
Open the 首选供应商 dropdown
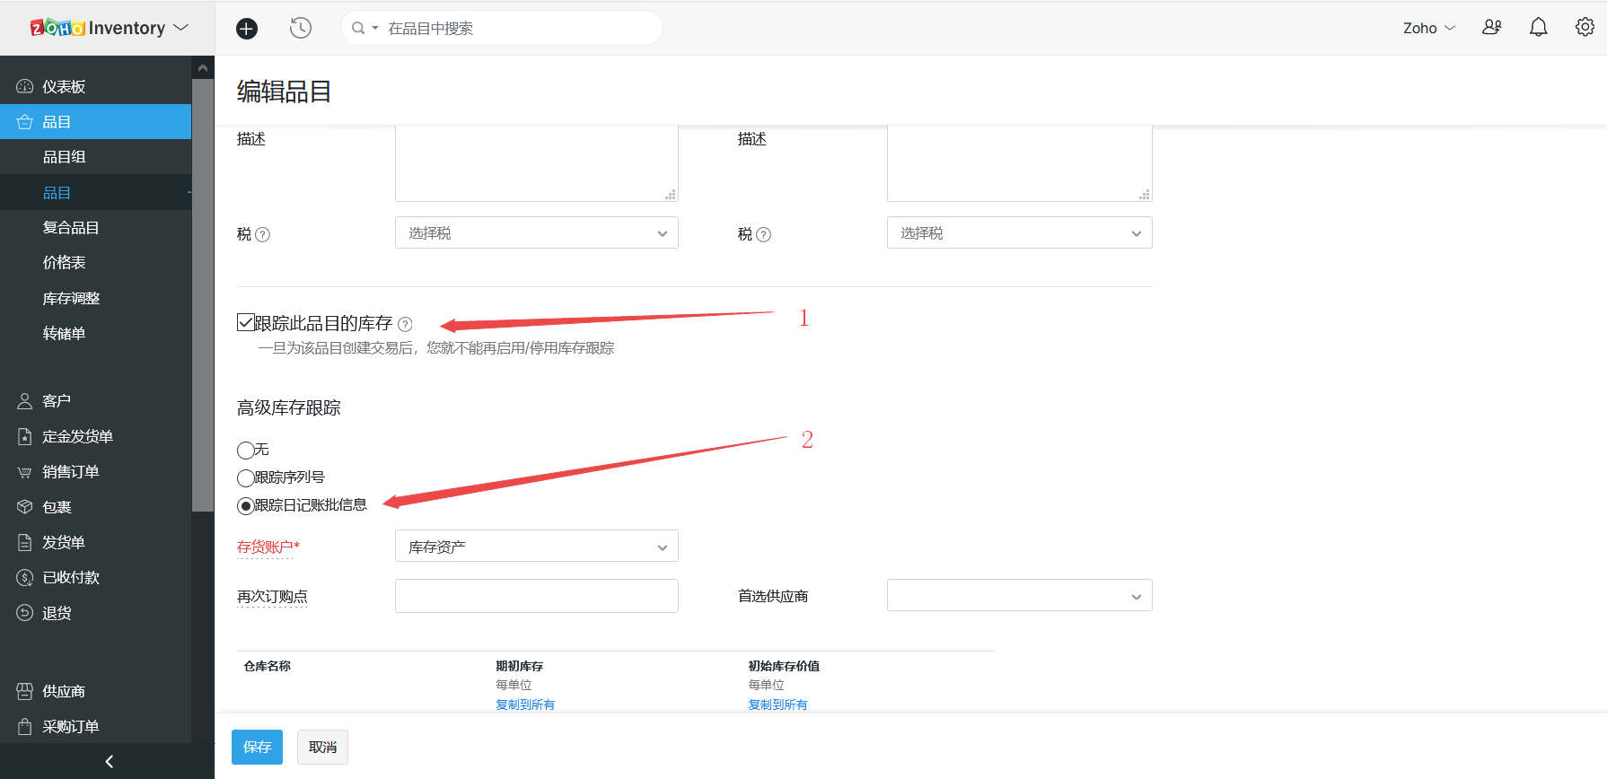(x=1019, y=596)
